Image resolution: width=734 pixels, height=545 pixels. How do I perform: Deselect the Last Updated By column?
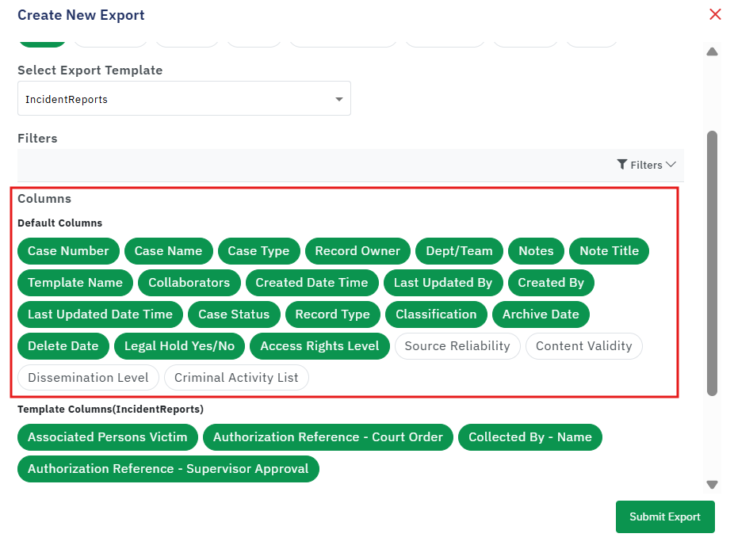click(x=443, y=283)
